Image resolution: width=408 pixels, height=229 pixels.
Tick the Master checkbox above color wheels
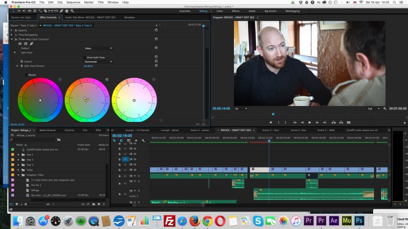[26, 75]
